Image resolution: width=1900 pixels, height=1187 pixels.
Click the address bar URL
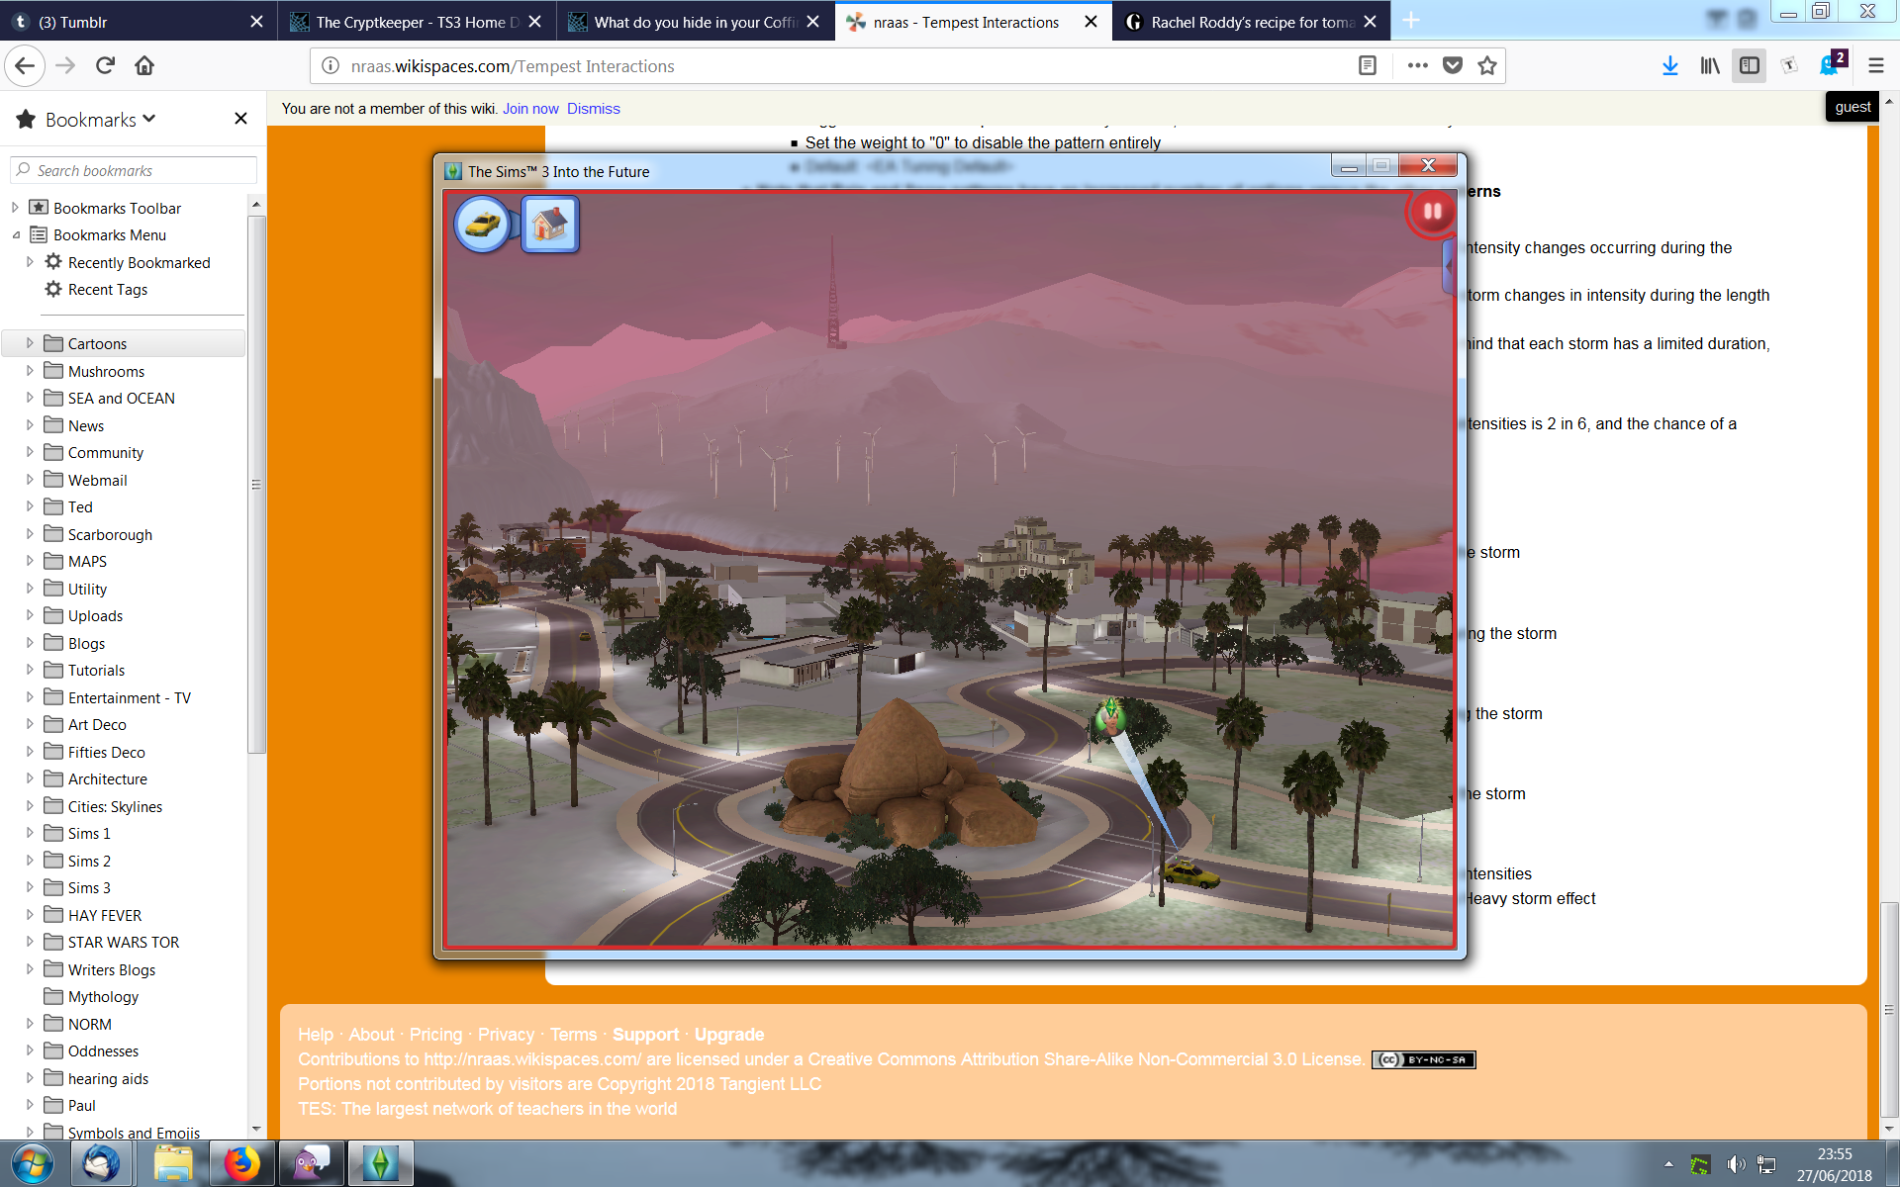coord(513,66)
